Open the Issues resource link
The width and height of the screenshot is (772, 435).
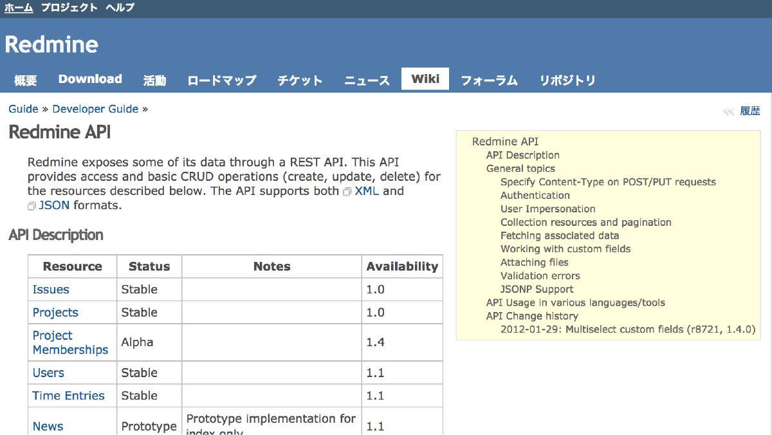click(51, 290)
